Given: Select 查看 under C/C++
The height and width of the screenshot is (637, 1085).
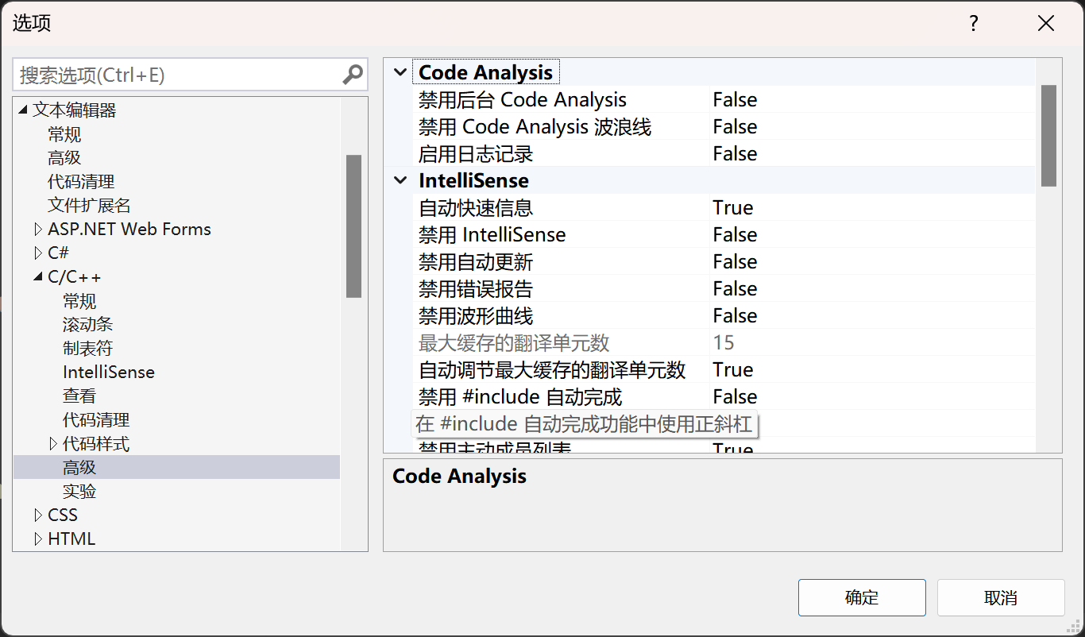Looking at the screenshot, I should click(x=79, y=396).
